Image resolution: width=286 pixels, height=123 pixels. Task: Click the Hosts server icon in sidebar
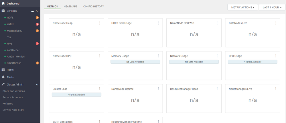click(x=3, y=70)
